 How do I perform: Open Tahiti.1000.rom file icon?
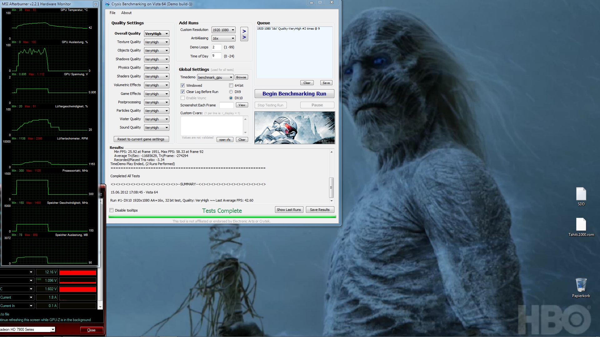(x=581, y=224)
